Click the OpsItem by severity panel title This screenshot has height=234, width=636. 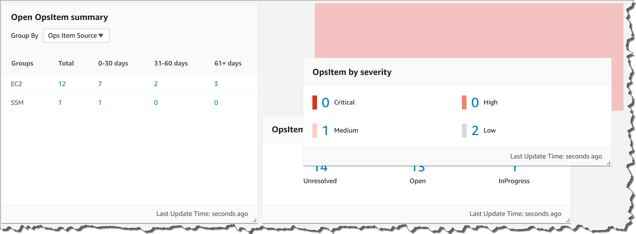pyautogui.click(x=352, y=72)
